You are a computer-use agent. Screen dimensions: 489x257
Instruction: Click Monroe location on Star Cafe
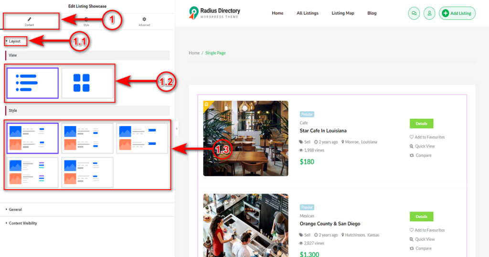click(351, 142)
